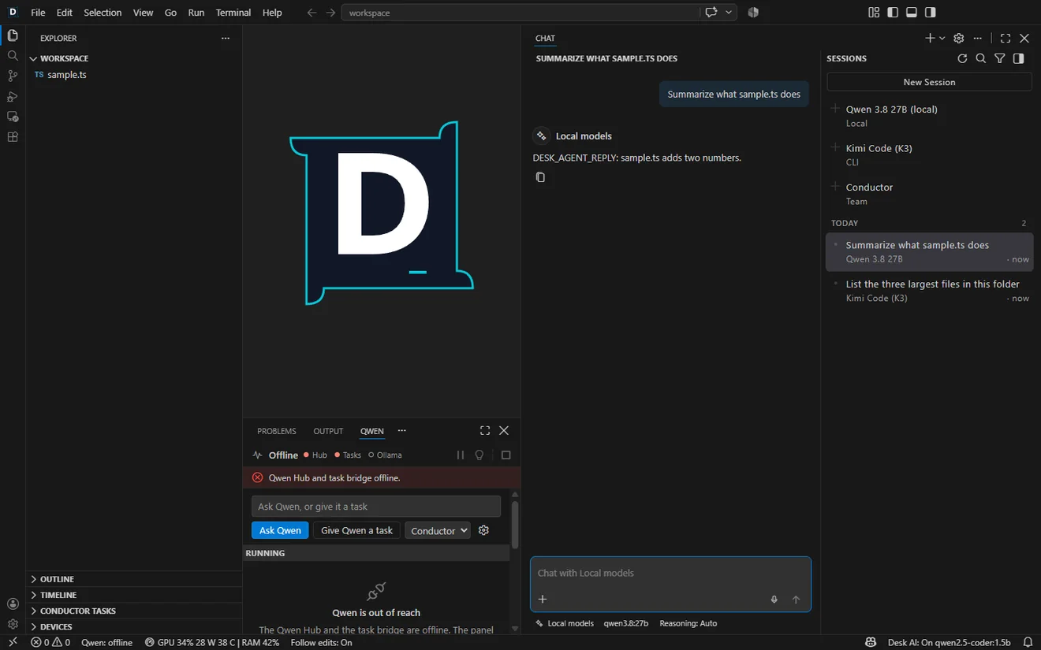The image size is (1041, 650).
Task: Toggle the bottom panel layout button
Action: point(912,13)
